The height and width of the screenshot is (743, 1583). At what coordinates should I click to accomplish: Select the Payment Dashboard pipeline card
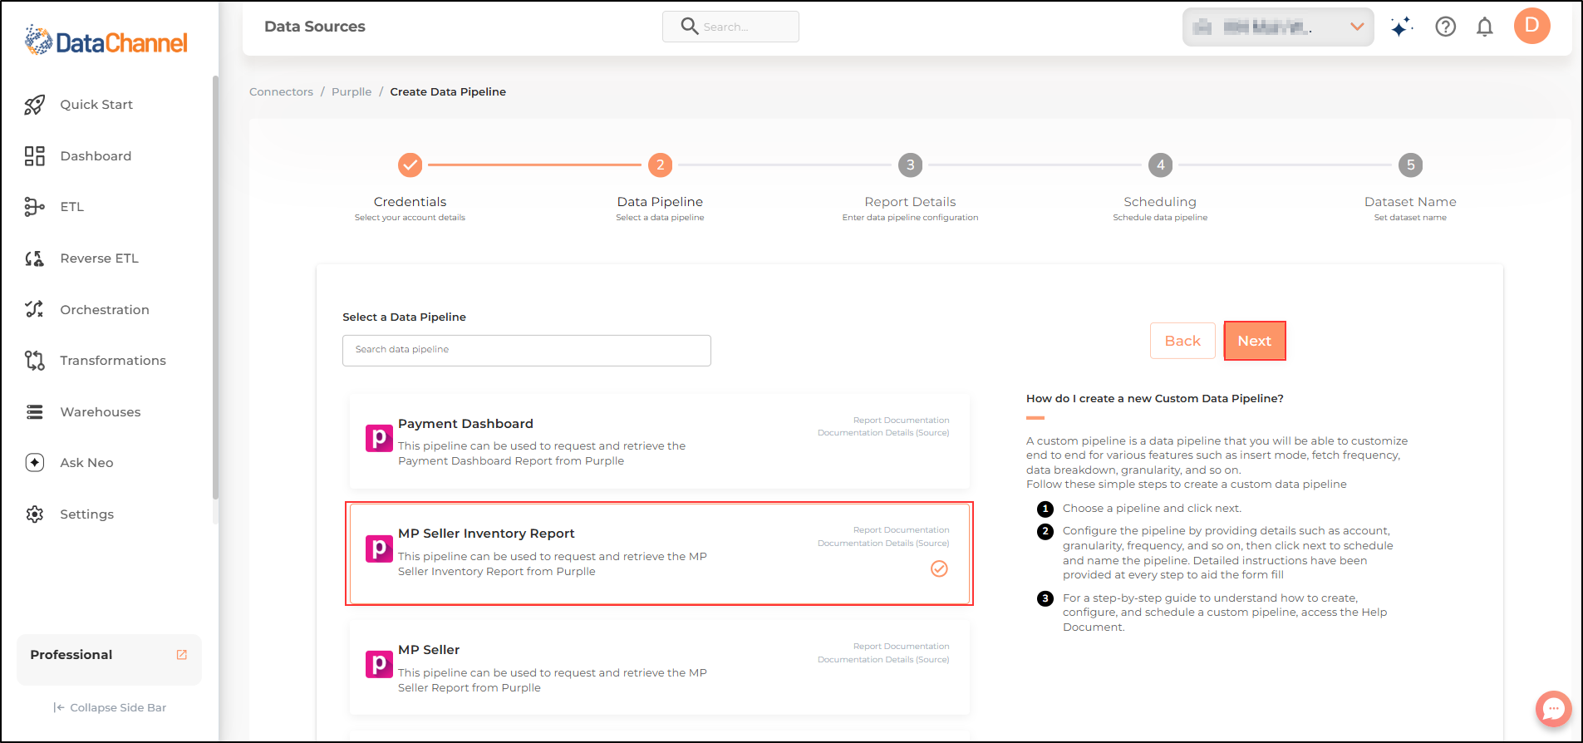tap(660, 441)
